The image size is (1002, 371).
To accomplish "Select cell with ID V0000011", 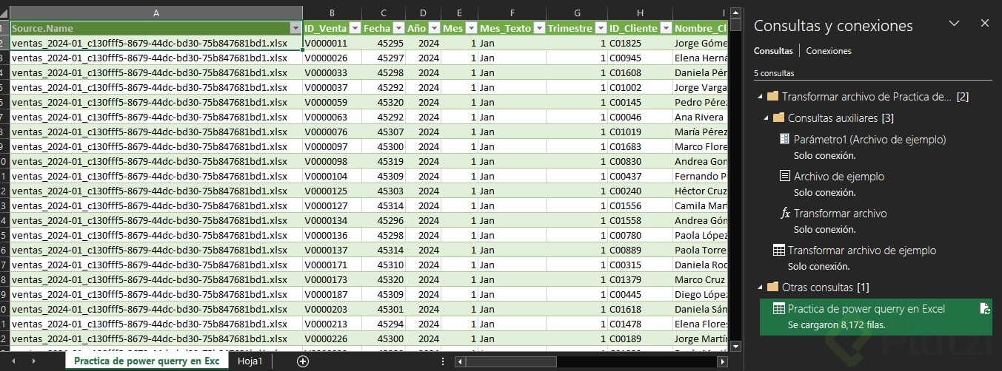I will 333,44.
